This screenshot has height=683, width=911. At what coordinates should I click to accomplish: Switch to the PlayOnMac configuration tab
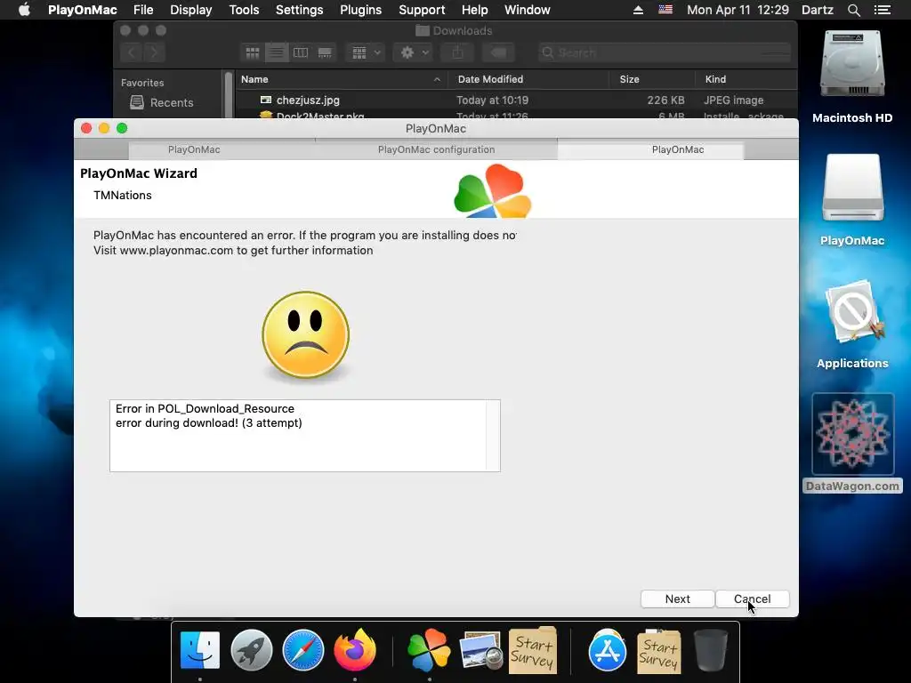436,149
